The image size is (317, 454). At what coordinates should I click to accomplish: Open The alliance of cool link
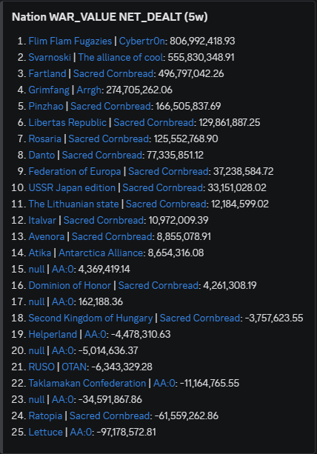click(121, 57)
